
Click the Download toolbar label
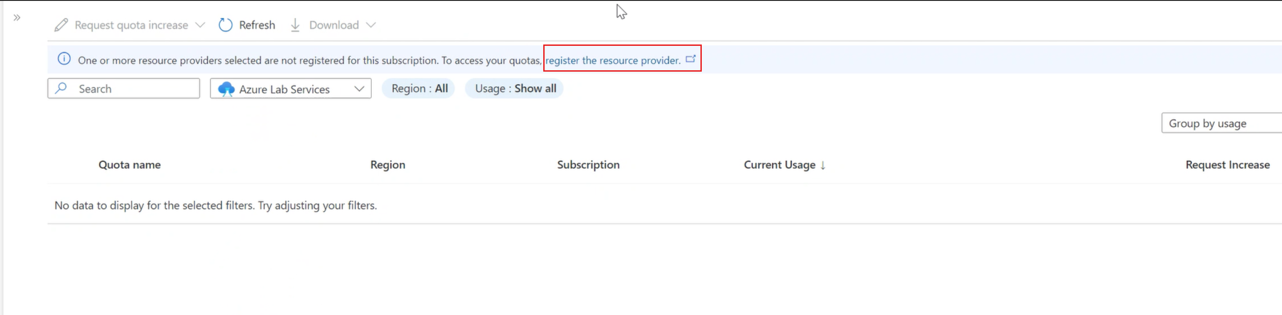[x=334, y=25]
